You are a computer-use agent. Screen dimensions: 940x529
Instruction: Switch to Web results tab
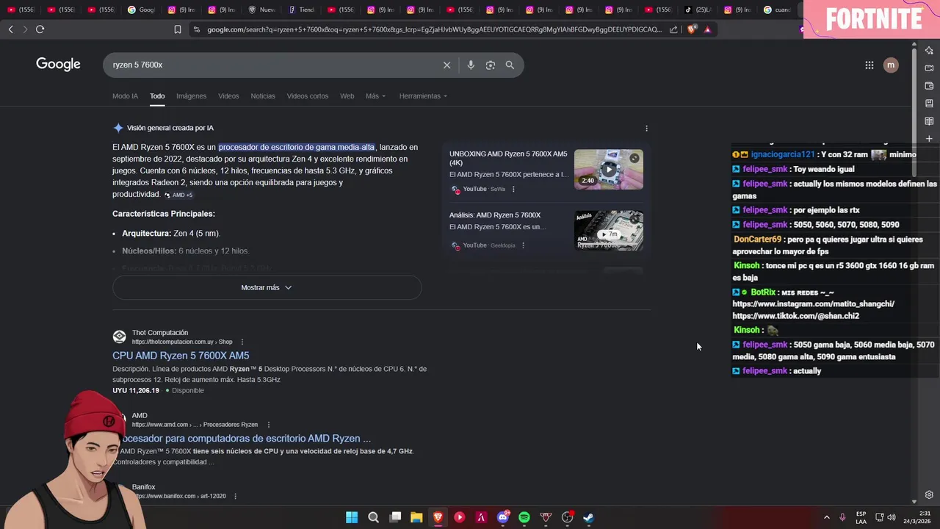click(347, 96)
